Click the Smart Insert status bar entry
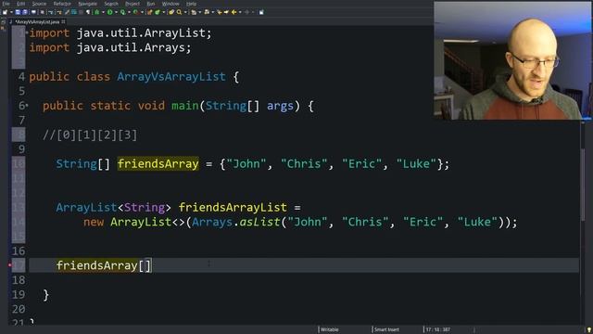 386,330
